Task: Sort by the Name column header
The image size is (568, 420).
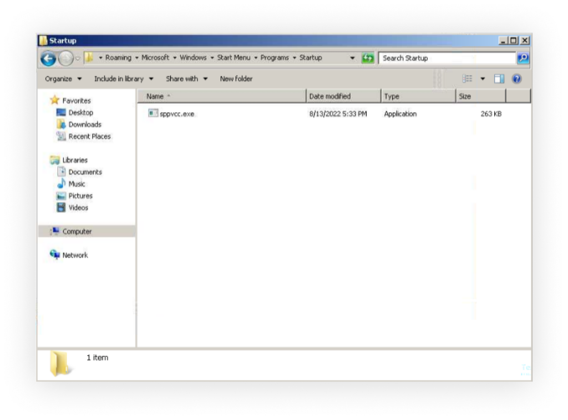Action: (x=222, y=97)
